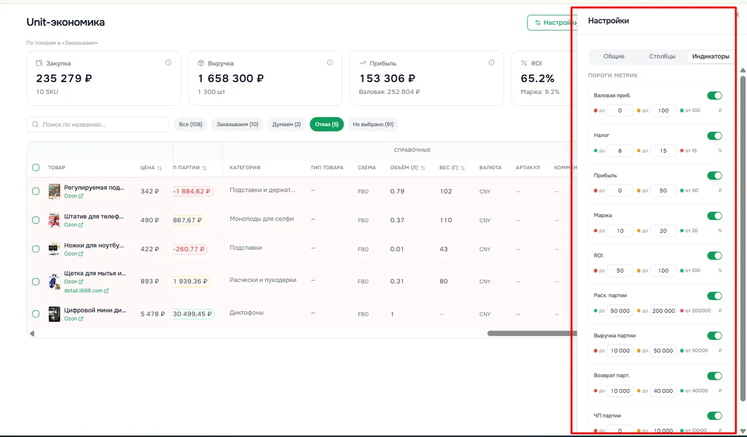Show the Не выбрано (91) items
This screenshot has height=437, width=747.
[373, 125]
